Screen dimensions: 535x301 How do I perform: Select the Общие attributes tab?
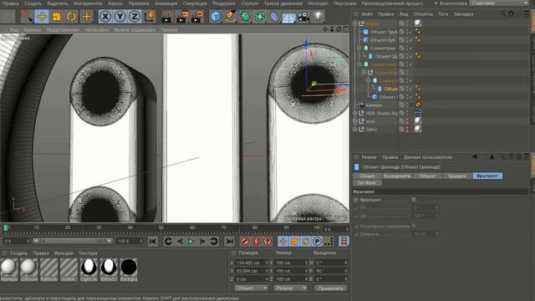point(367,176)
